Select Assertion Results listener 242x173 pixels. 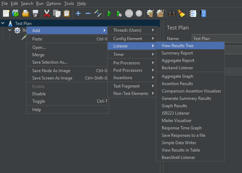pos(190,84)
